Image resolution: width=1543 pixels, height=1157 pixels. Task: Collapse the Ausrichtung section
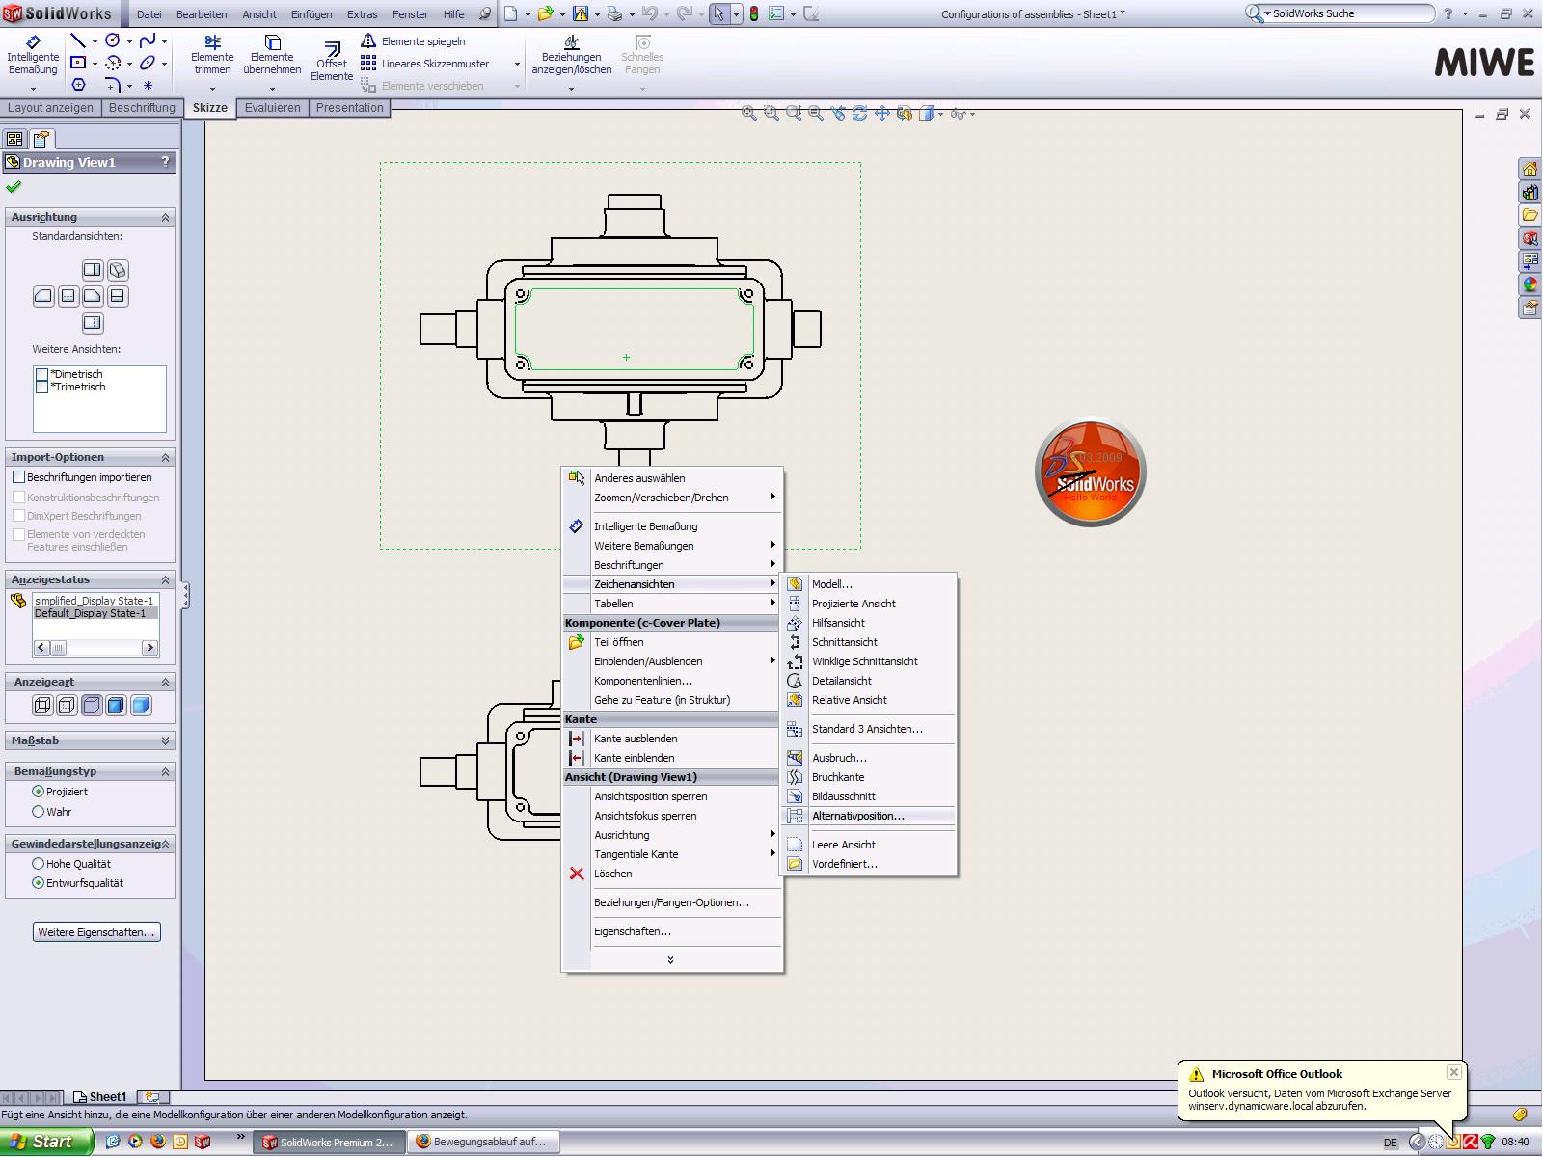click(x=165, y=218)
